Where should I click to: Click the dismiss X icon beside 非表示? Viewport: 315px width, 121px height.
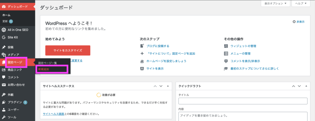294,22
